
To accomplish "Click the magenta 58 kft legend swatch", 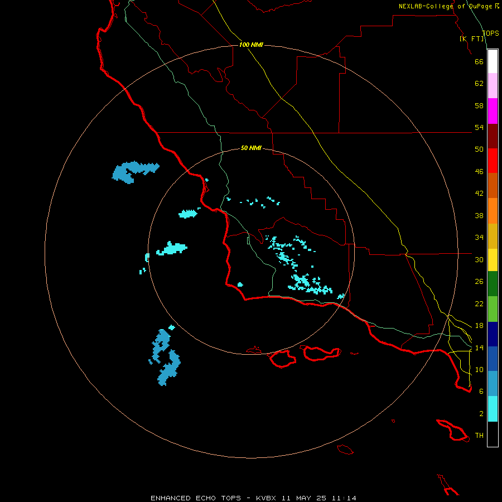I will pos(493,111).
